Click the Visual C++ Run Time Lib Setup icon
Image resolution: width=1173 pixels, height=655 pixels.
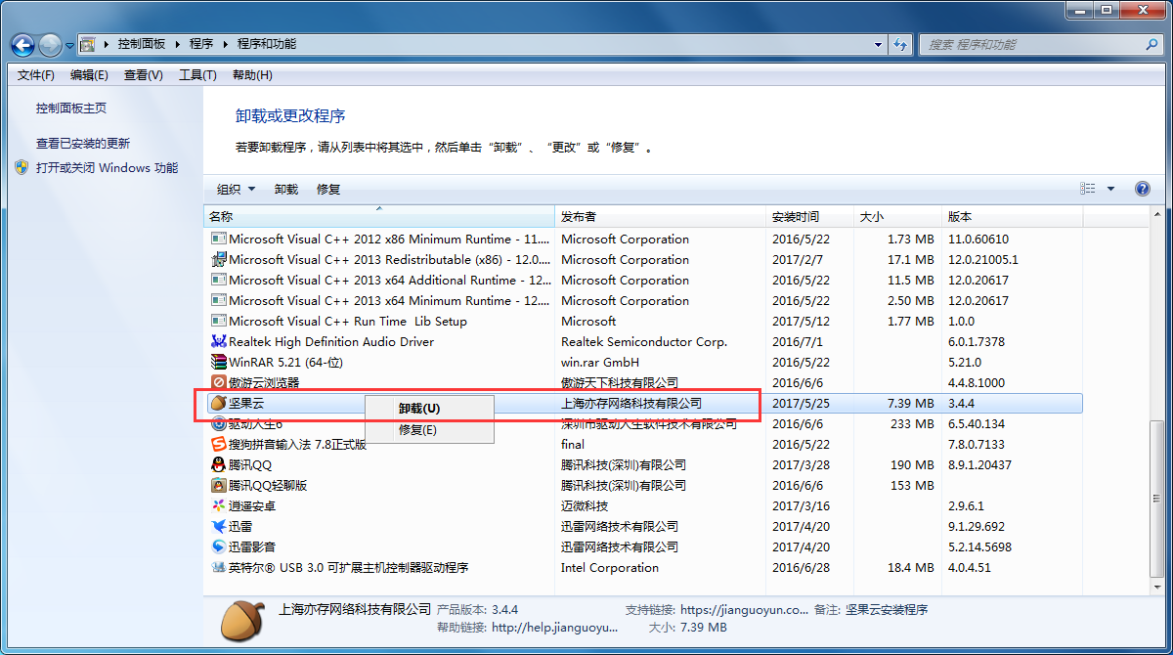[x=219, y=321]
